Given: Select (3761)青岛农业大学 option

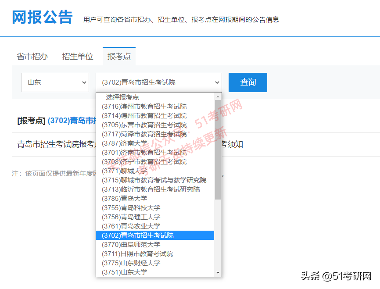Looking at the screenshot, I should tap(155, 226).
